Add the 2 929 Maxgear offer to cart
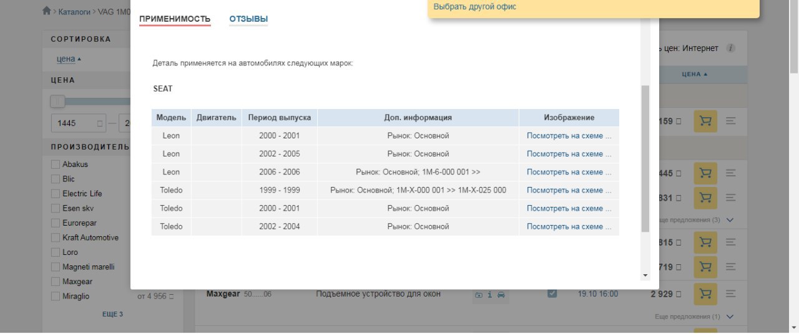This screenshot has height=334, width=799. (x=705, y=293)
